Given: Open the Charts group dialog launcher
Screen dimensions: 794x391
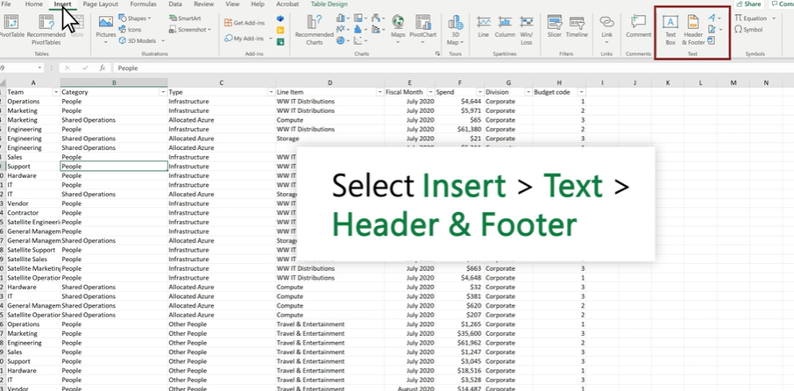Looking at the screenshot, I should click(437, 53).
